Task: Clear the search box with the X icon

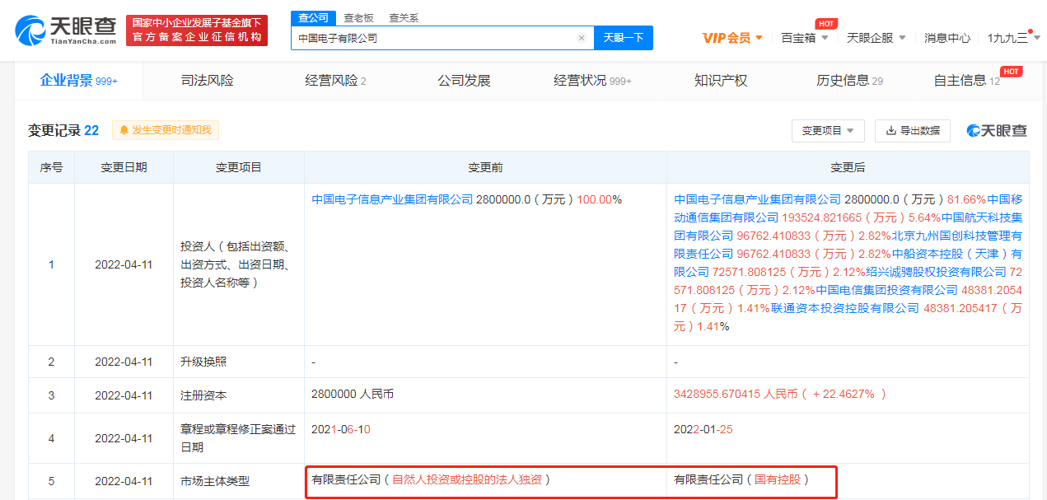Action: click(x=581, y=38)
